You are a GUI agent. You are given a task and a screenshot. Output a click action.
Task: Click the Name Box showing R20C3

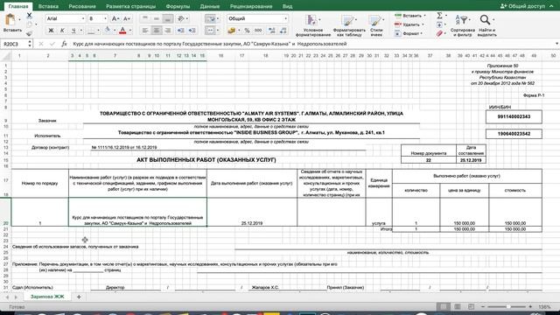pyautogui.click(x=14, y=44)
